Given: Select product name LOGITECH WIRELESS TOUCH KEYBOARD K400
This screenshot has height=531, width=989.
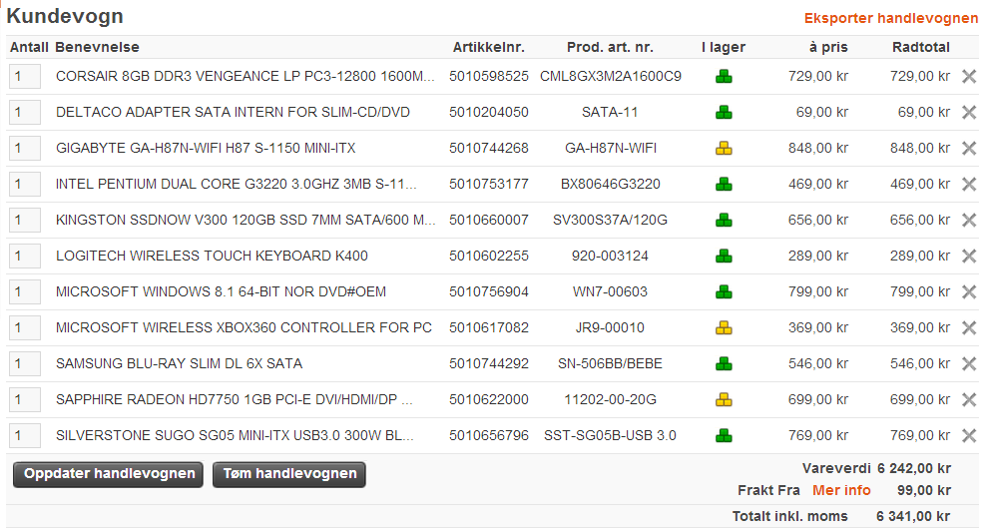Looking at the screenshot, I should 212,257.
